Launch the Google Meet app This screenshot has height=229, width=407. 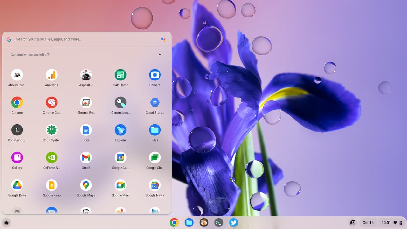121,185
